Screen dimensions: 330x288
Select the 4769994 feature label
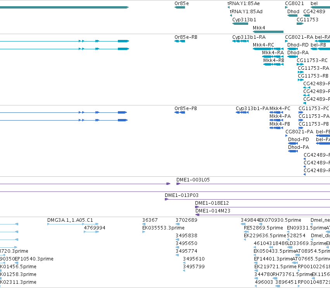(95, 228)
